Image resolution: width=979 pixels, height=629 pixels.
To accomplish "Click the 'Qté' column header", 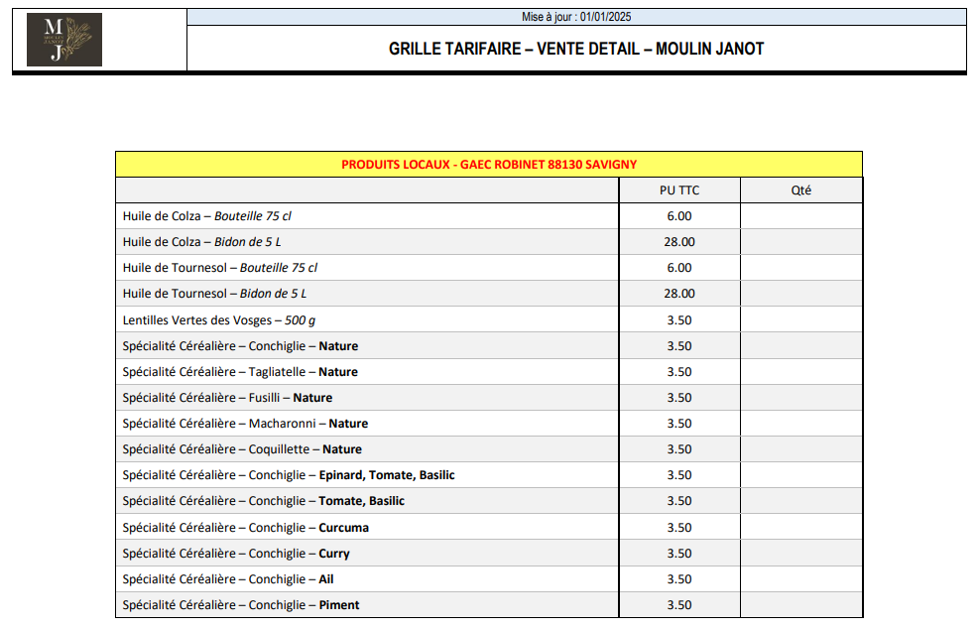I will tap(801, 190).
